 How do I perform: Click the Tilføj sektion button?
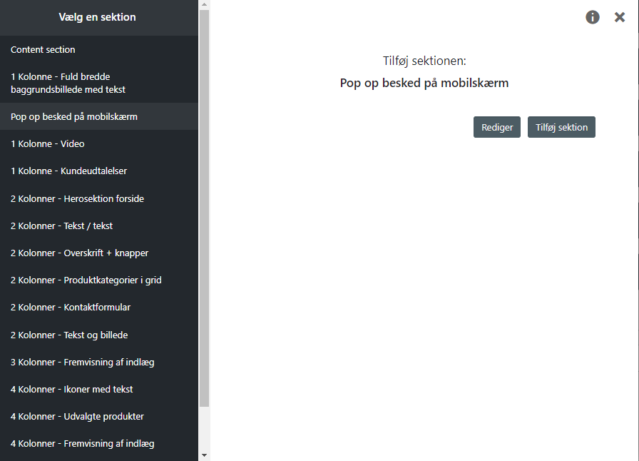click(x=561, y=127)
